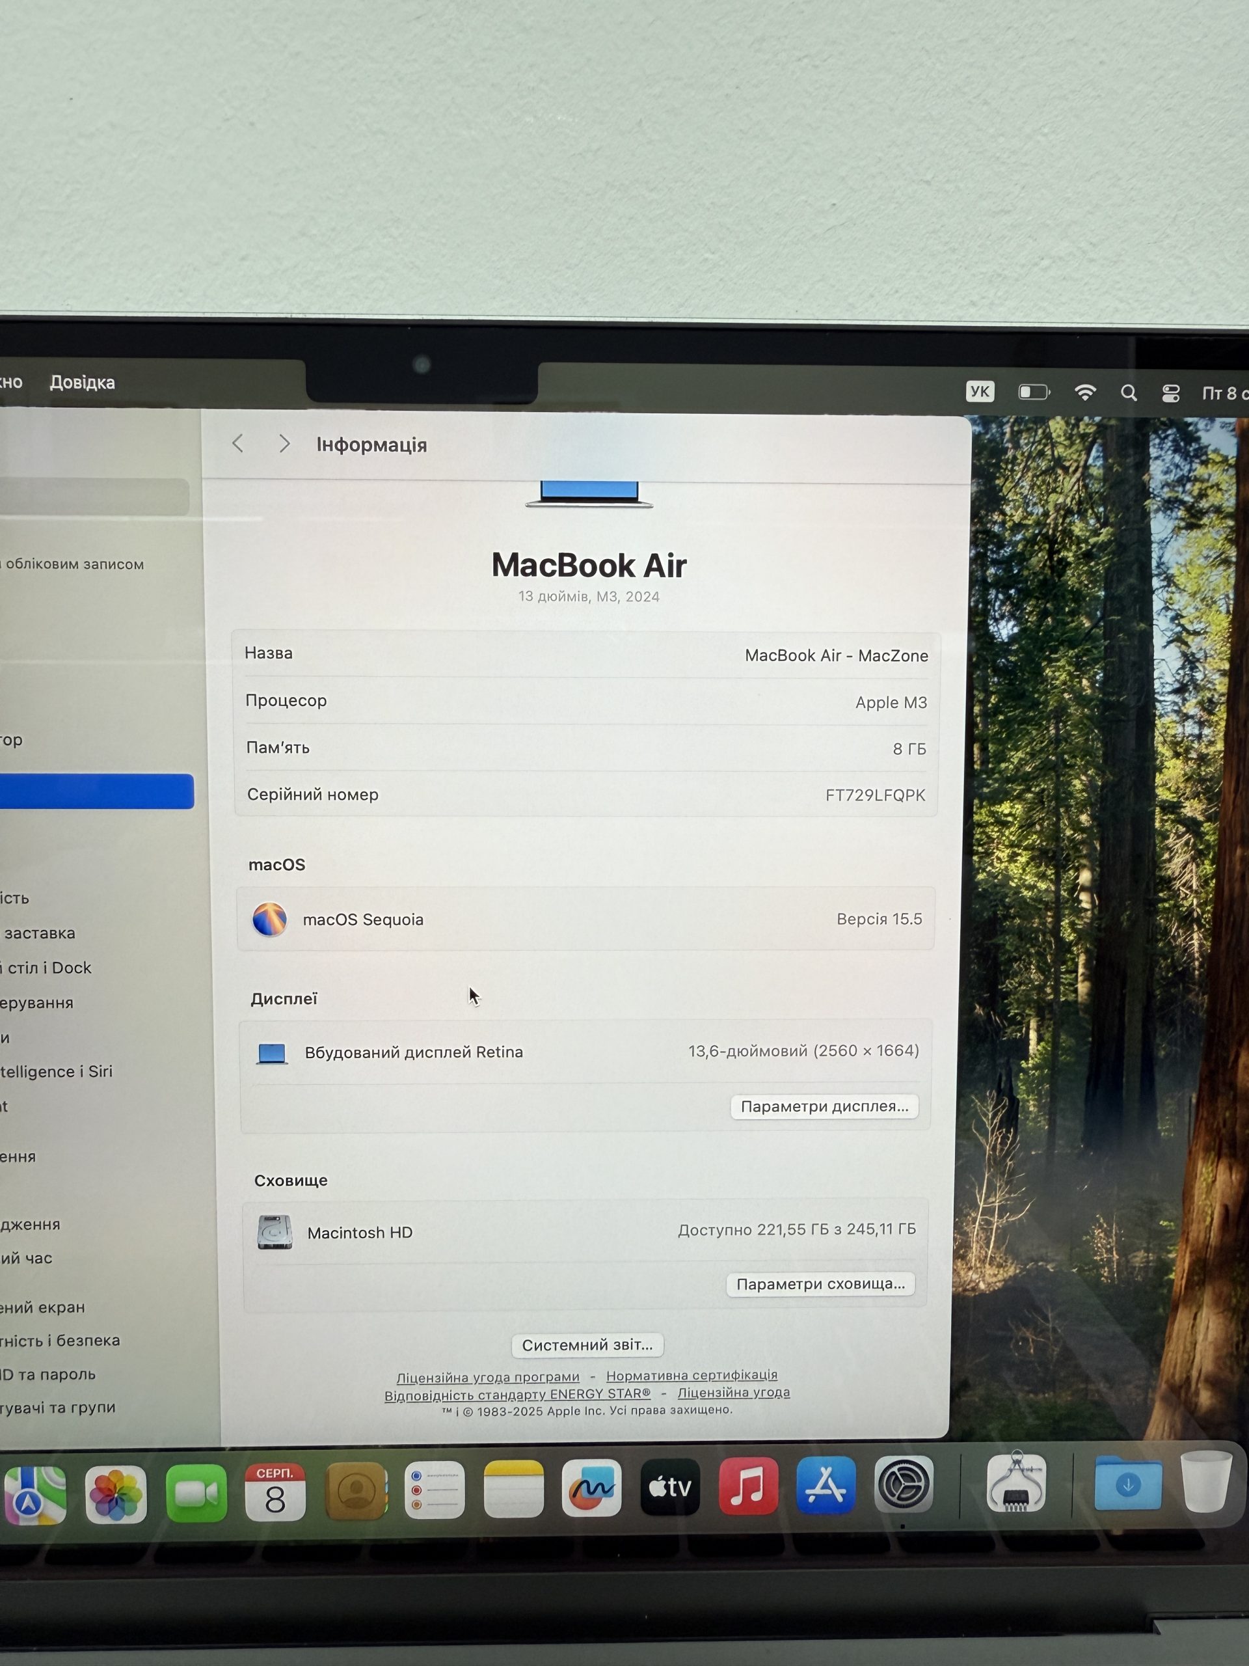Click the MacBook Air title heading
The height and width of the screenshot is (1666, 1249).
(x=589, y=566)
